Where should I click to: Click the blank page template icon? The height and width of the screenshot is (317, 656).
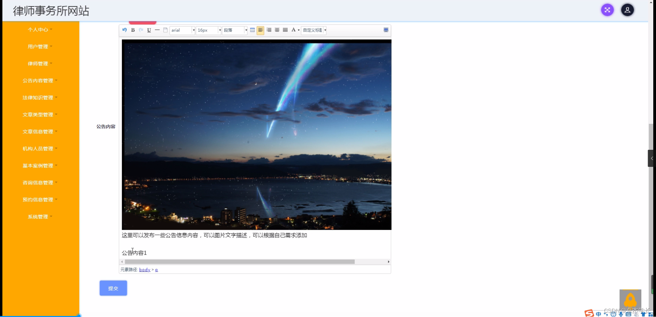(165, 30)
